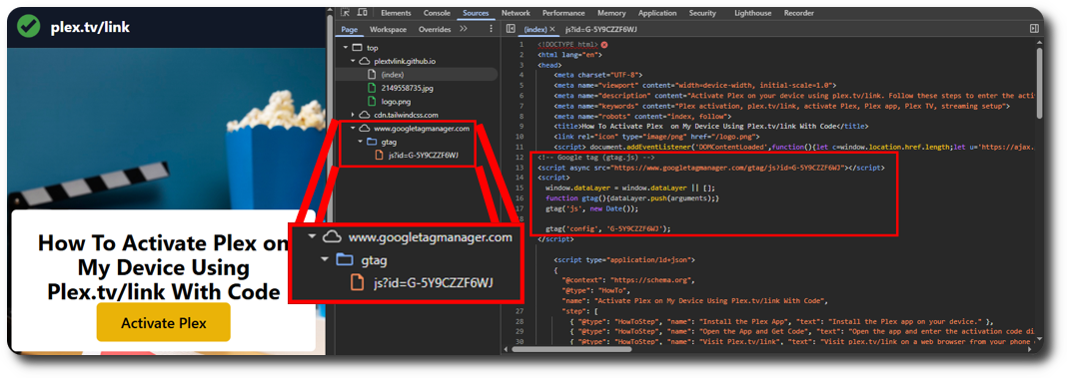This screenshot has height=378, width=1067.
Task: Click the script type="application/ld+json" line
Action: click(x=624, y=259)
